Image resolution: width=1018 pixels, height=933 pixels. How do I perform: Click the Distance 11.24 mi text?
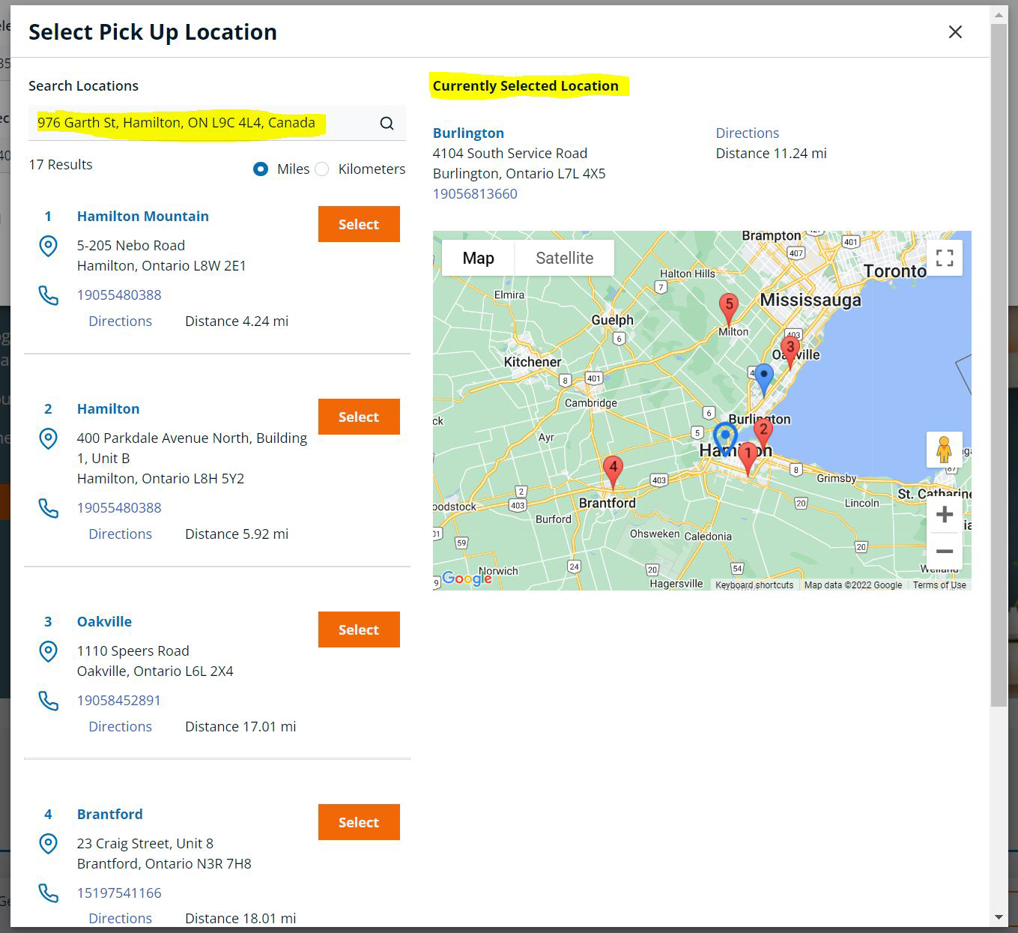coord(772,153)
